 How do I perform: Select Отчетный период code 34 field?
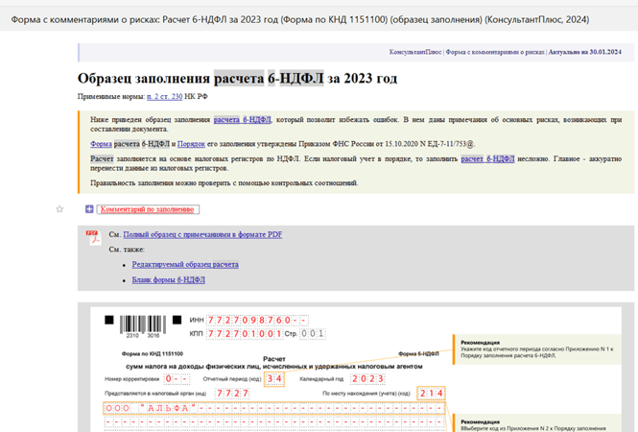click(275, 379)
